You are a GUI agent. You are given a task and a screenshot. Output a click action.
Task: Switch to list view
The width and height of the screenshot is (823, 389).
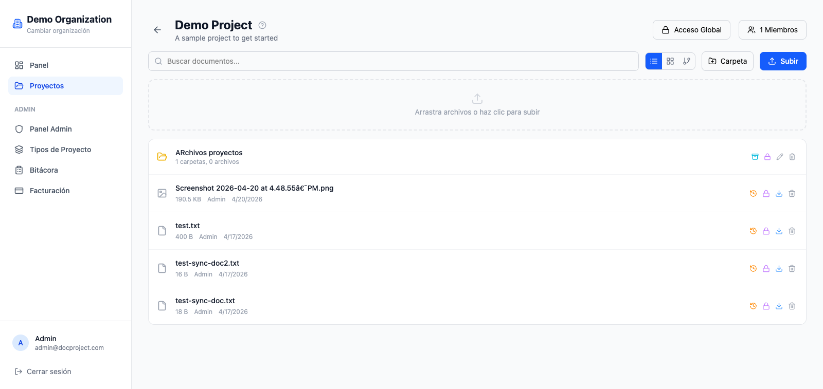click(654, 61)
